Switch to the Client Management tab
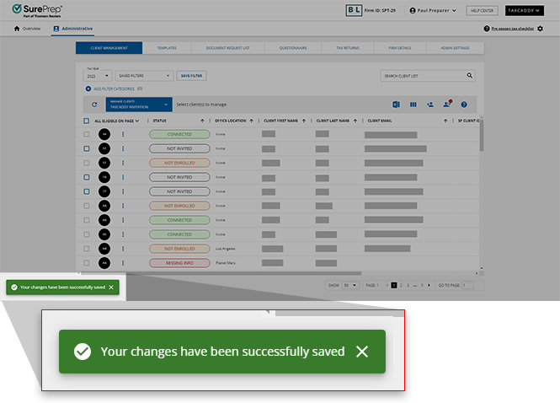 (109, 48)
